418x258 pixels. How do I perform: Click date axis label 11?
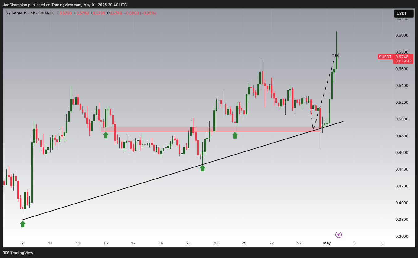(x=50, y=243)
